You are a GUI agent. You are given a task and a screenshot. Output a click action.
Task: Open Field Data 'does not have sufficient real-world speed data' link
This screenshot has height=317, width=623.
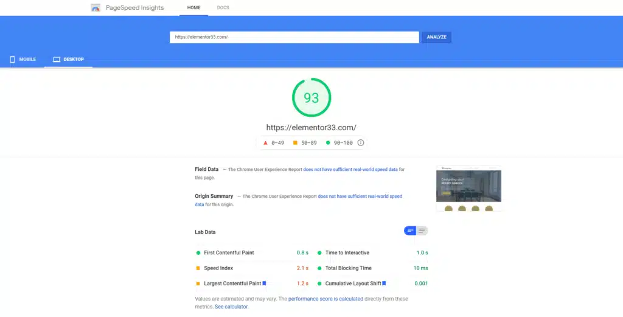(x=350, y=169)
